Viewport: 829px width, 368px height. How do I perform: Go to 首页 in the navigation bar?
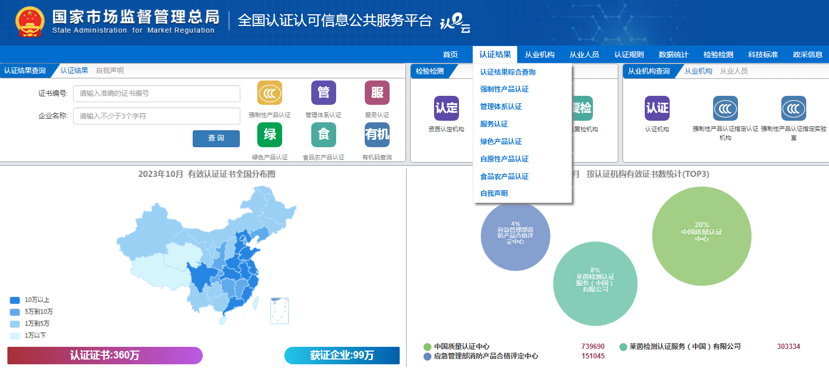[x=450, y=55]
